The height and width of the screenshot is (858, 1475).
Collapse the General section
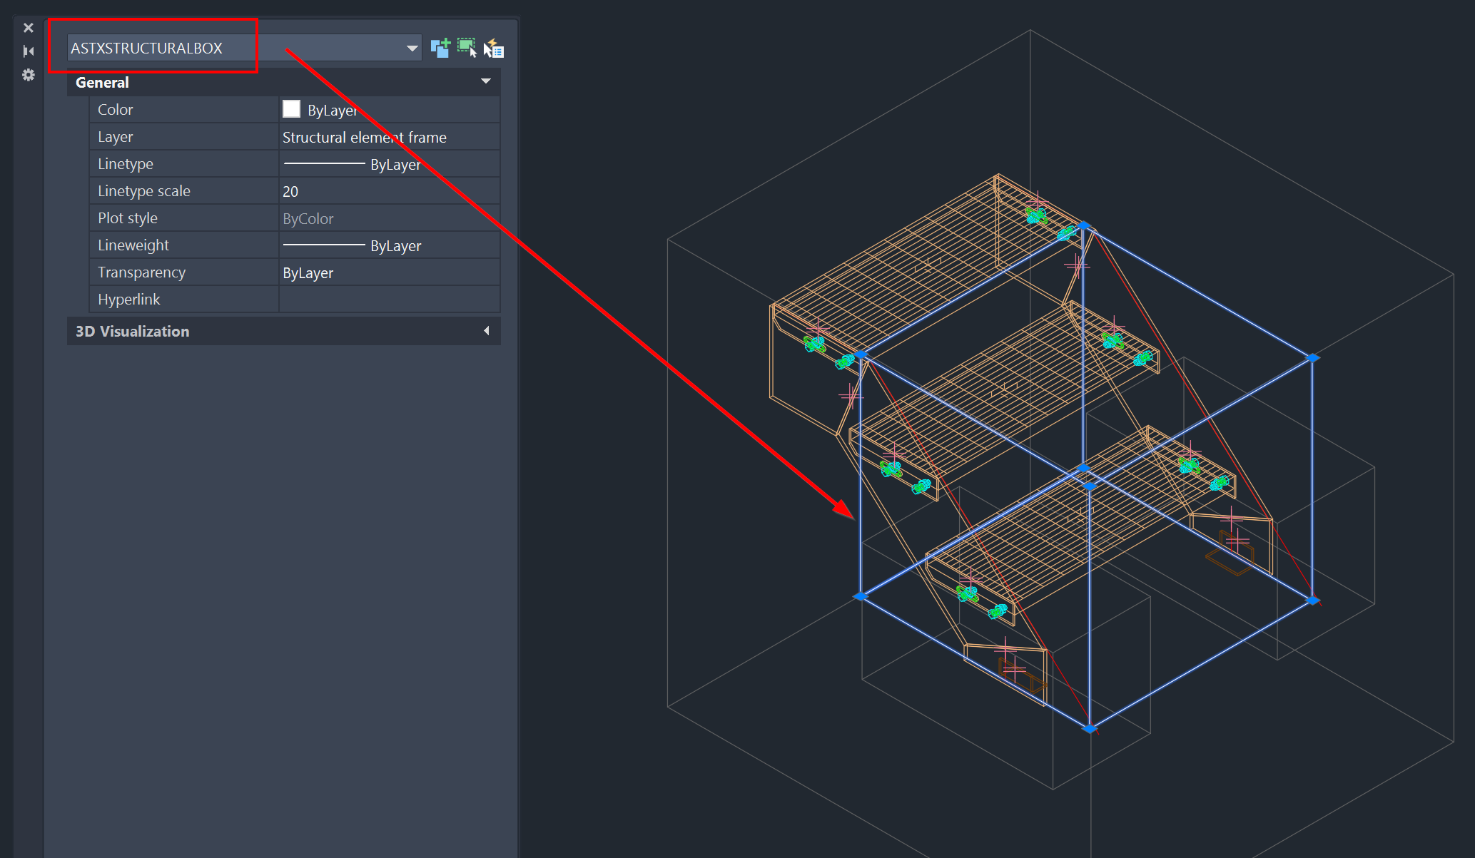[x=486, y=81]
